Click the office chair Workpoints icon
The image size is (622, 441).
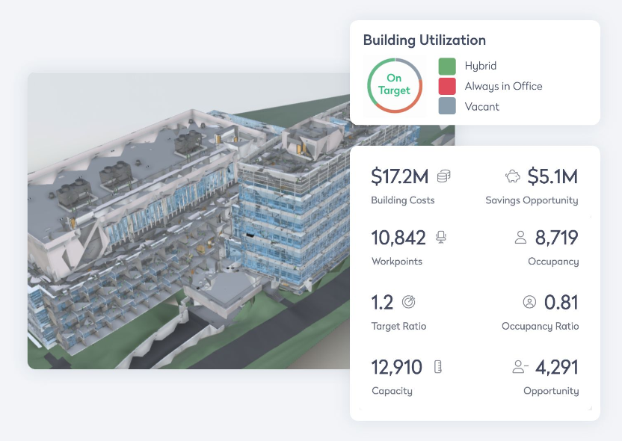pyautogui.click(x=441, y=237)
